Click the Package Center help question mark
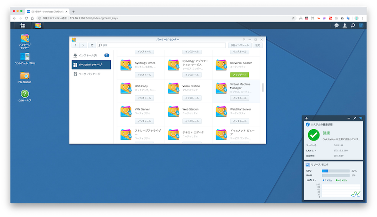 [x=244, y=40]
